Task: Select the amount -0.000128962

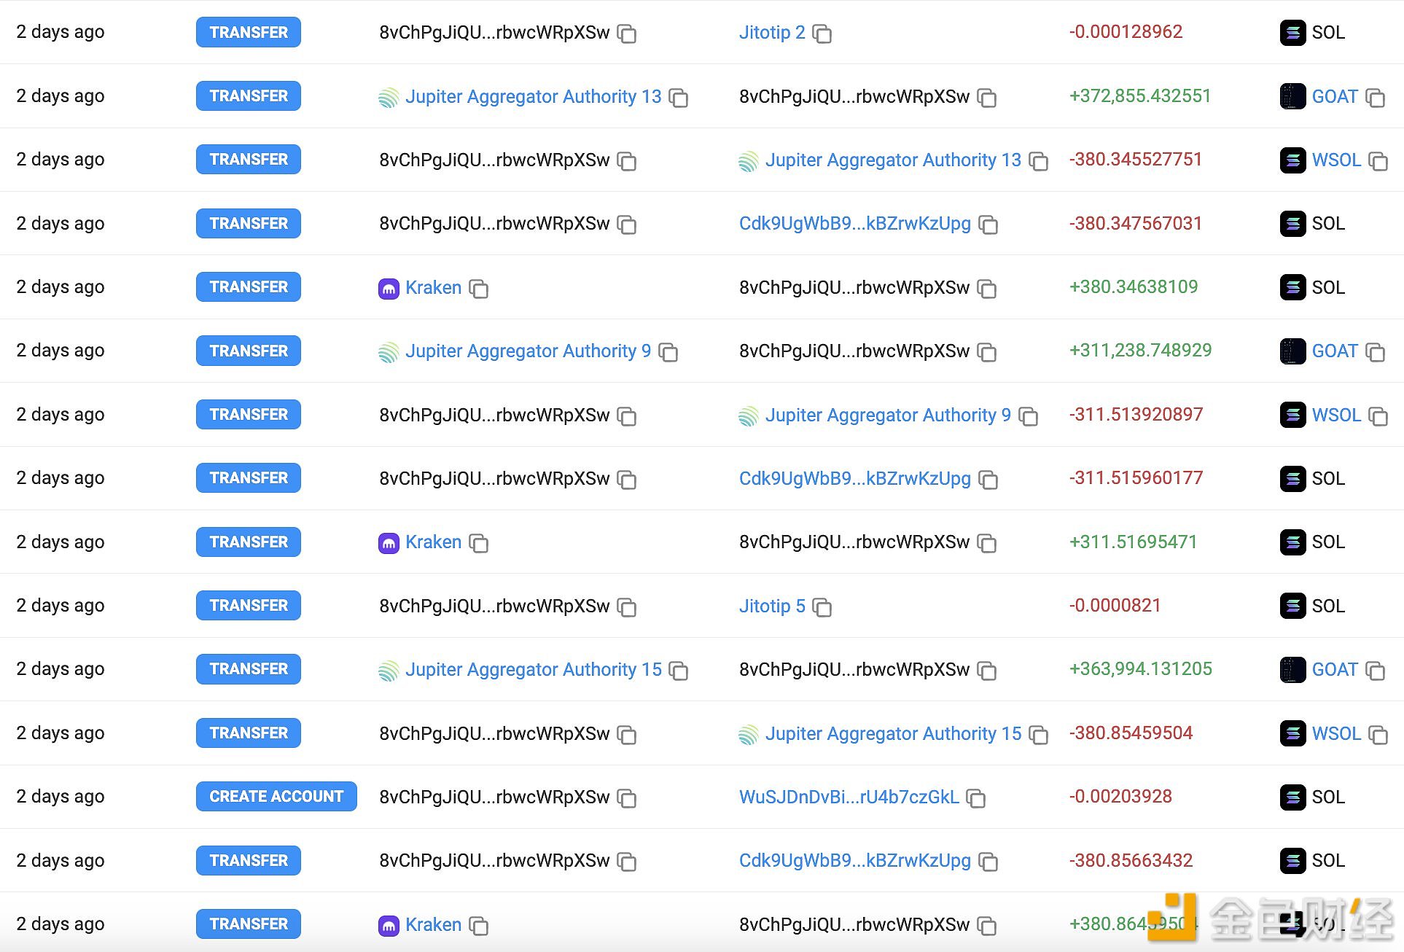Action: click(x=1126, y=31)
